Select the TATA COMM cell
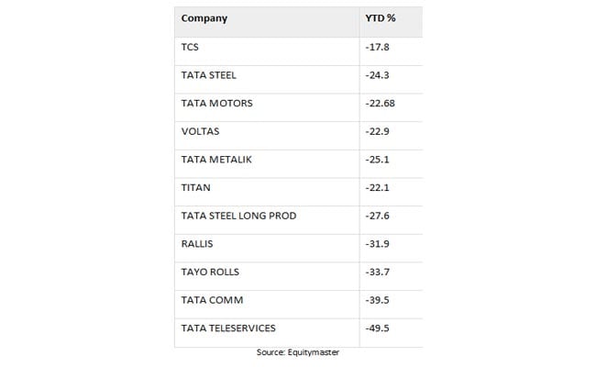596x367 pixels. [210, 299]
